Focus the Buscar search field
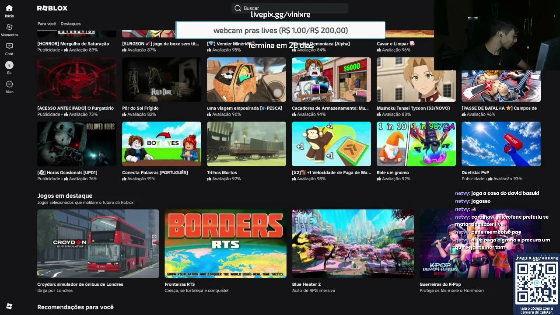 point(290,8)
